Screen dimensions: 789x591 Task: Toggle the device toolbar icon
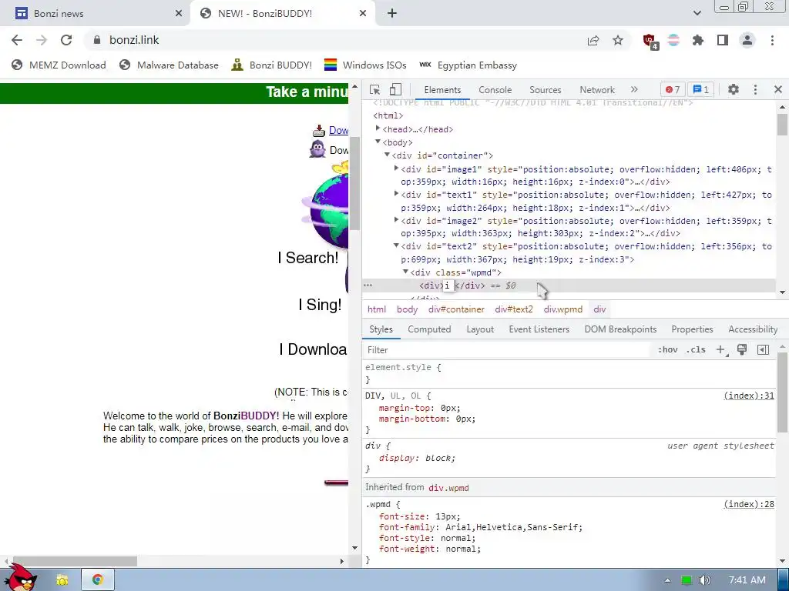(x=395, y=89)
